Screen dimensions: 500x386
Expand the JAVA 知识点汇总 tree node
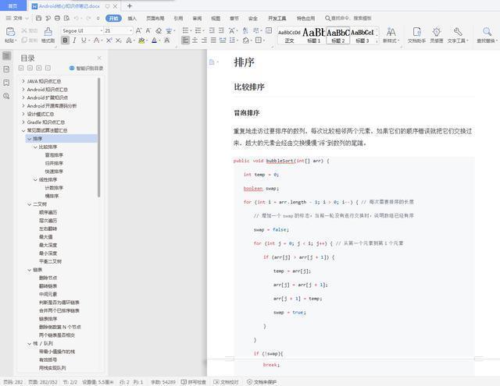(23, 81)
